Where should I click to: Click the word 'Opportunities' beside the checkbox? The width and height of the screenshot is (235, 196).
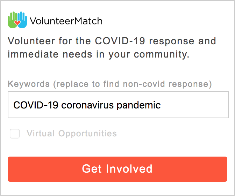[x=87, y=134]
